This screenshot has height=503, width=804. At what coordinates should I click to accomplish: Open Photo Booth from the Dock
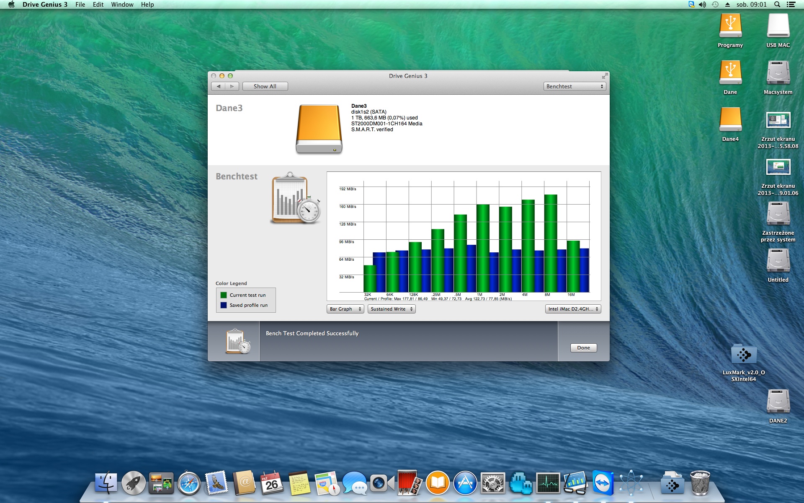coord(409,483)
